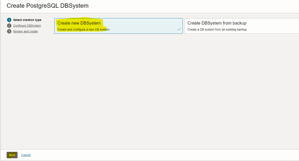This screenshot has width=299, height=161.
Task: Click 'Create a DB system from an existing backup' text
Action: click(x=217, y=30)
